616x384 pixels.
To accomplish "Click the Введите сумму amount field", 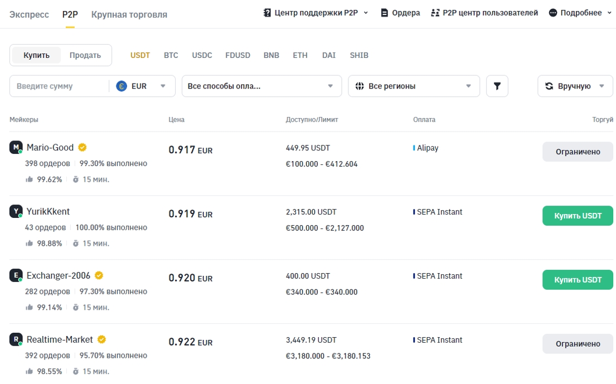I will pyautogui.click(x=59, y=86).
